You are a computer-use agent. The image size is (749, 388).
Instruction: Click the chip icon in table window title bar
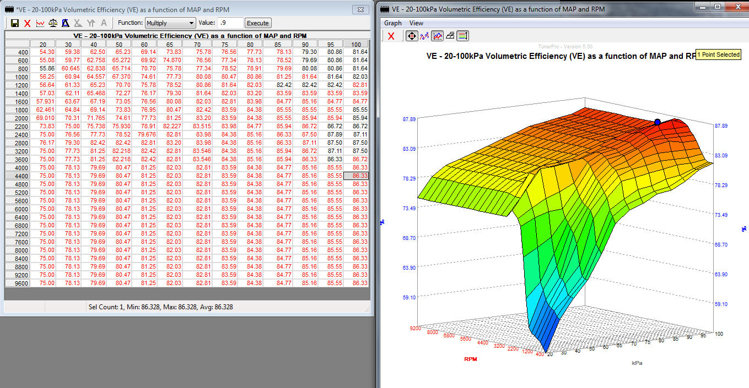tap(10, 9)
